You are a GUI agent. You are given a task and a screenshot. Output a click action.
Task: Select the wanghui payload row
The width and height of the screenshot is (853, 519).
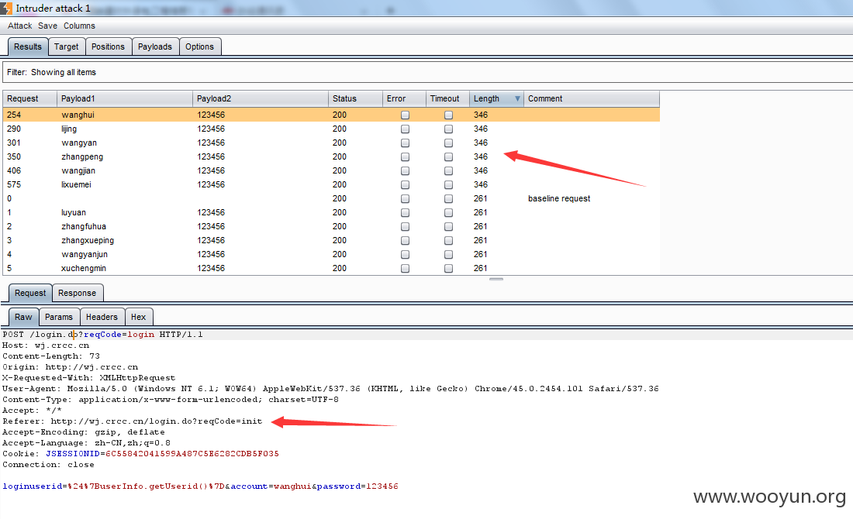click(x=331, y=115)
